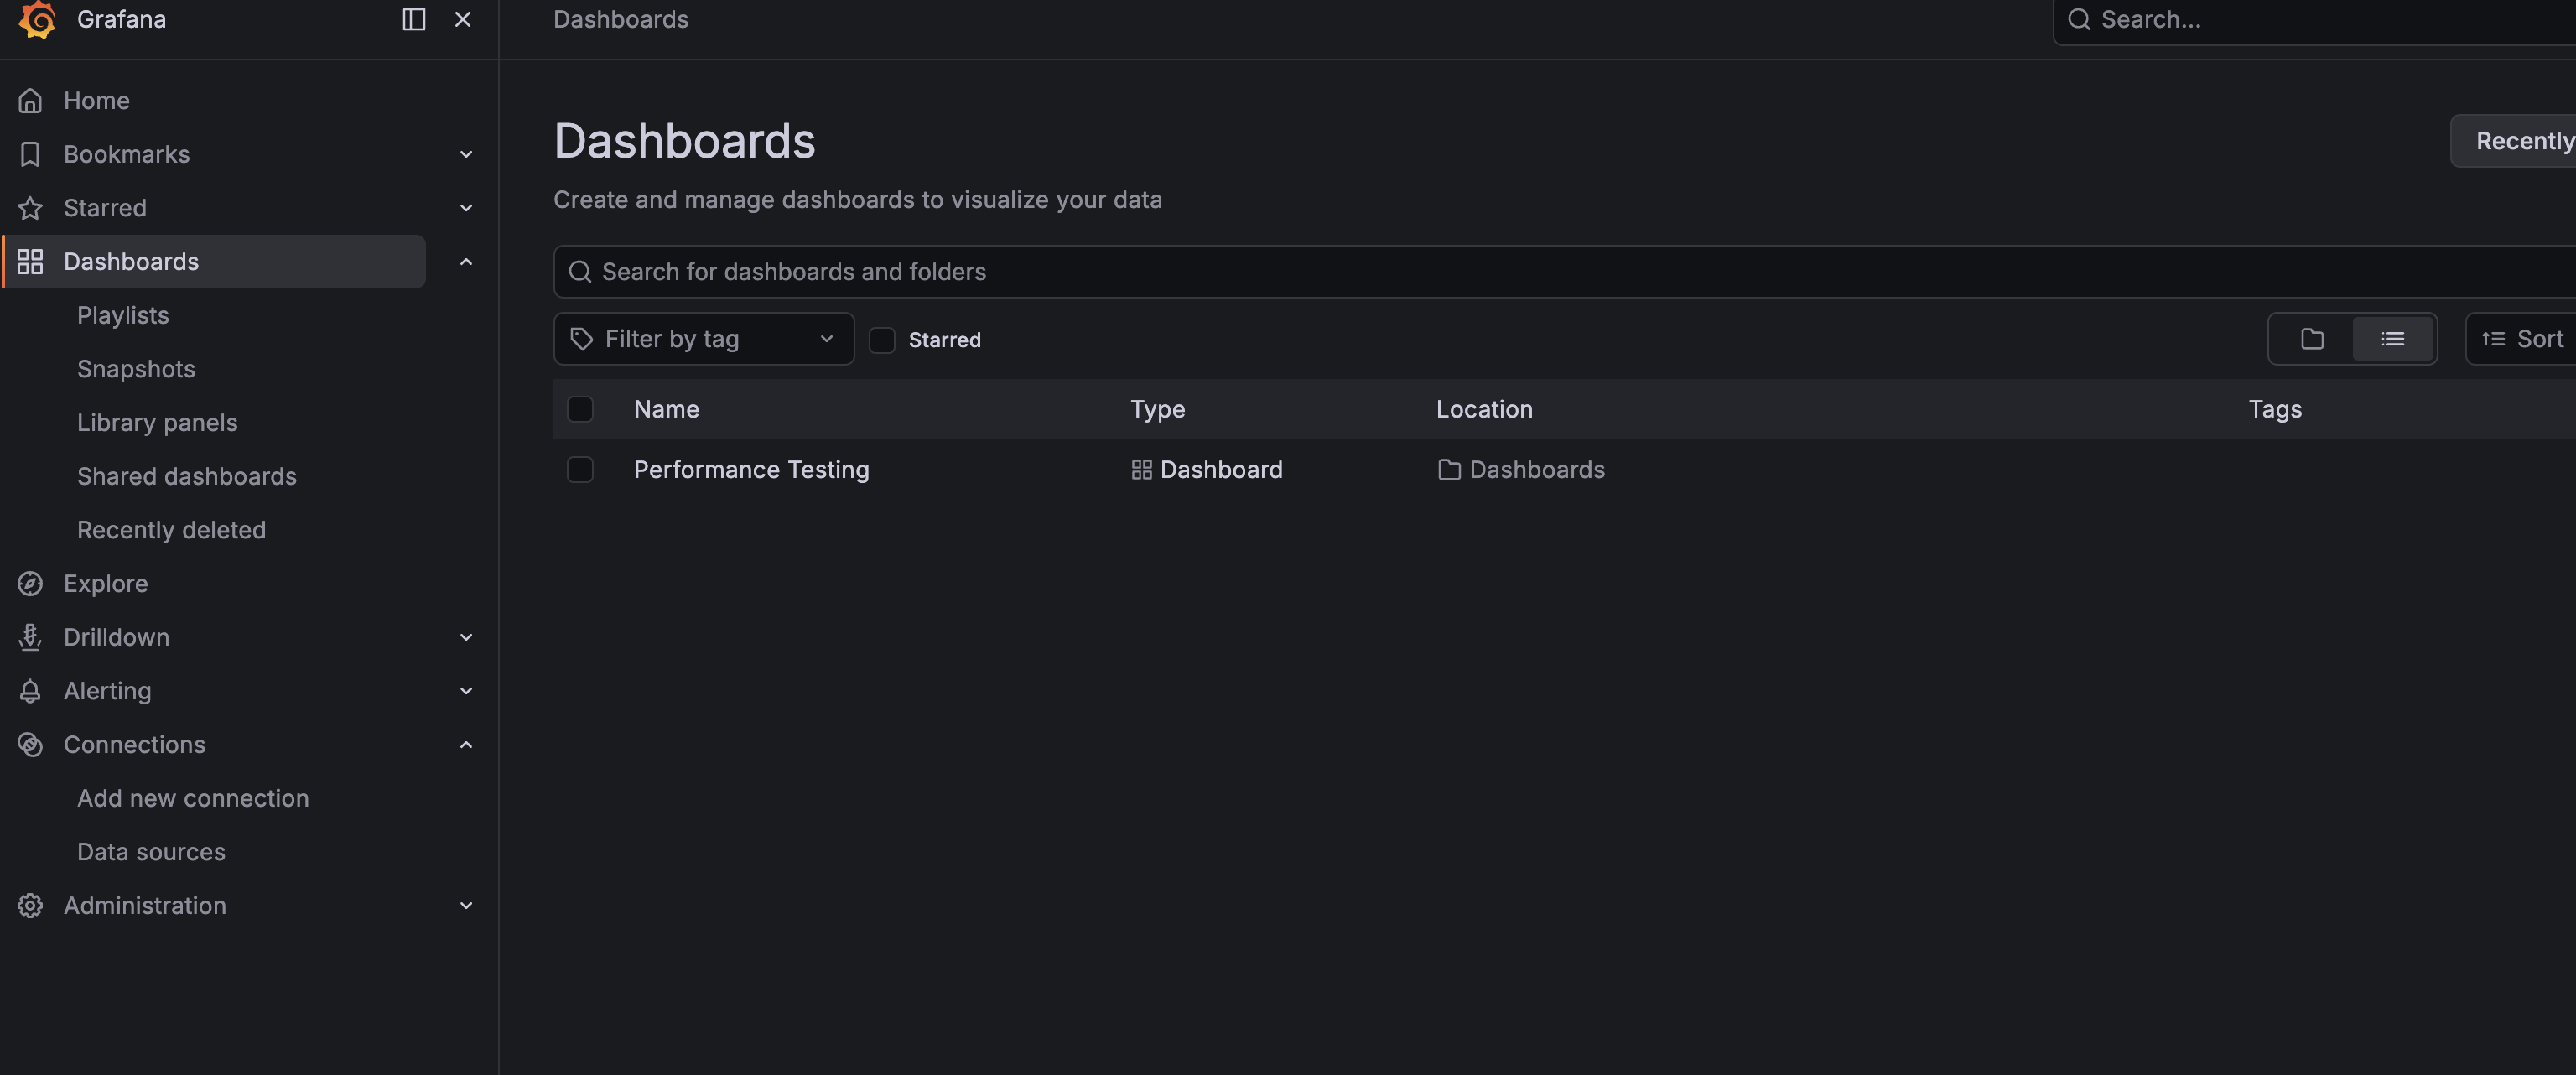The height and width of the screenshot is (1075, 2576).
Task: Focus the Search for dashboards and folders field
Action: pos(1564,272)
